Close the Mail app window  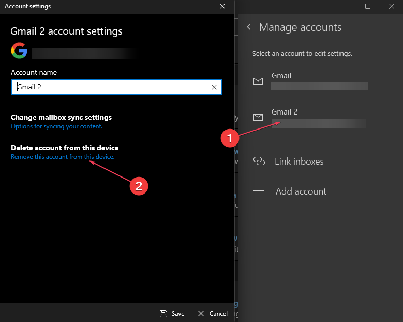391,6
